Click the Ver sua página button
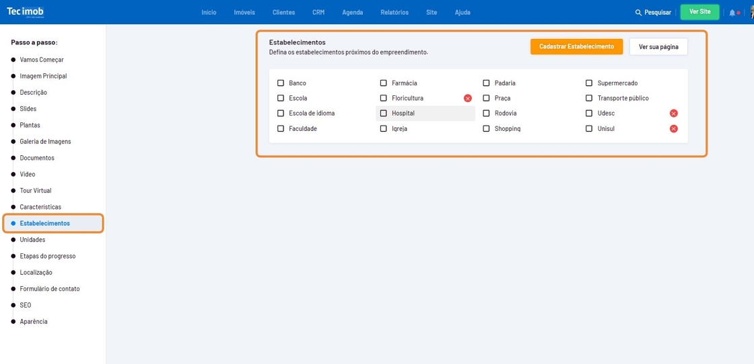Screen dimensions: 754x364 [x=658, y=47]
